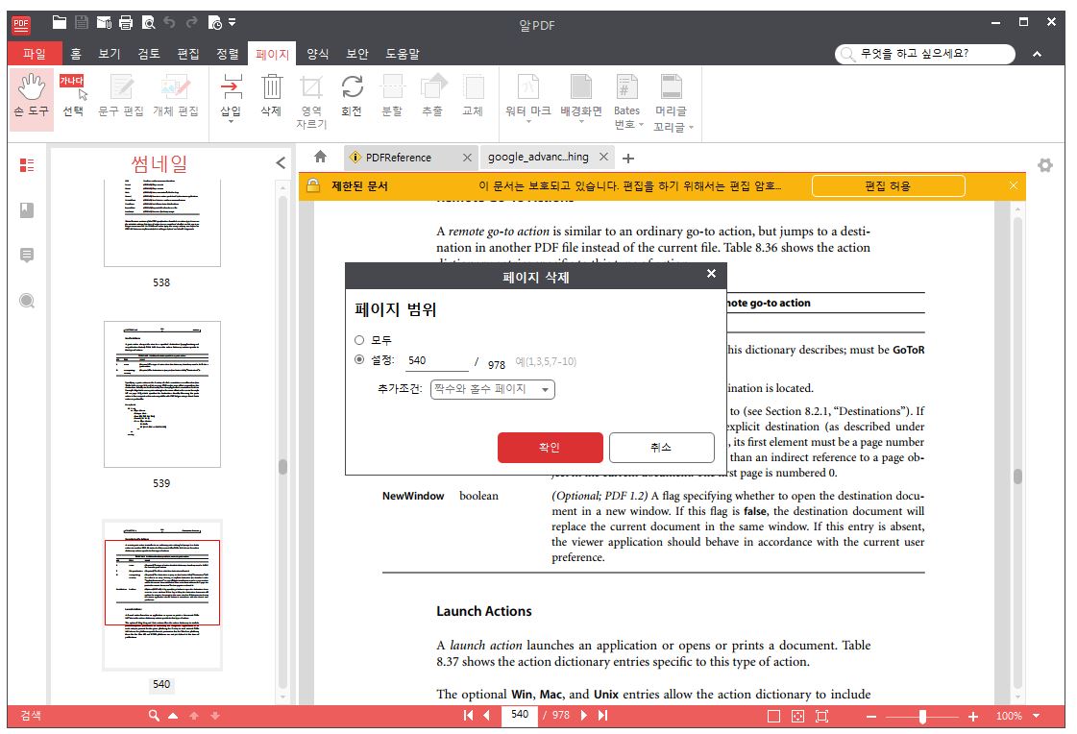Open settings gear at right edge
The height and width of the screenshot is (734, 1077).
point(1044,165)
